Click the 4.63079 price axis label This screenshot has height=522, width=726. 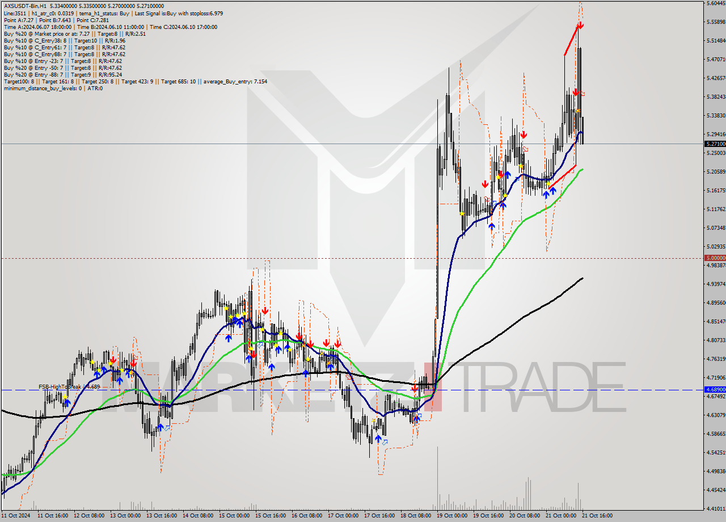(715, 415)
